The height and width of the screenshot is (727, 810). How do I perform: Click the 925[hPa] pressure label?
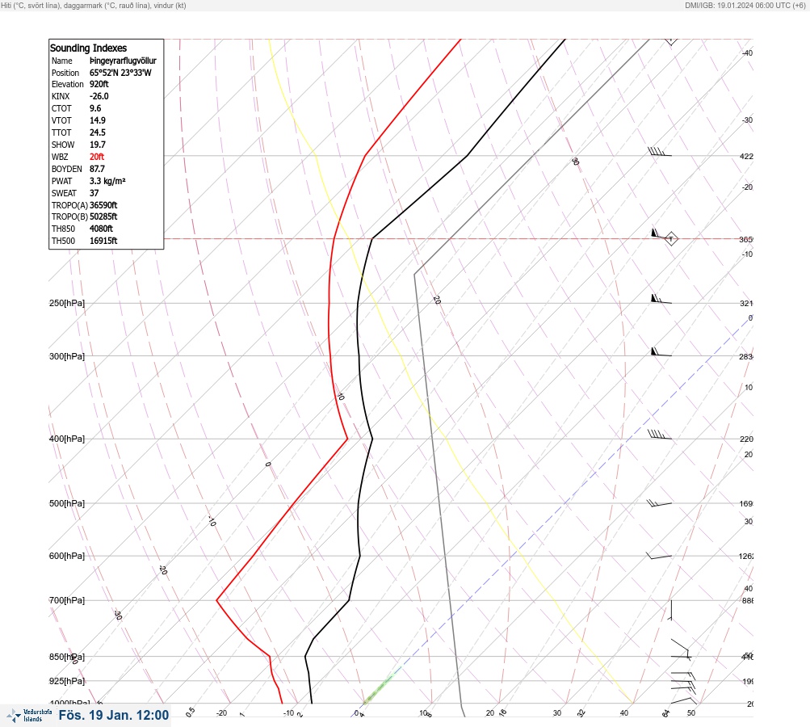pos(67,681)
